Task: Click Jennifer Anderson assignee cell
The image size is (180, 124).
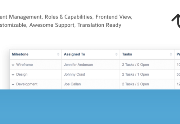Action: pyautogui.click(x=91, y=64)
